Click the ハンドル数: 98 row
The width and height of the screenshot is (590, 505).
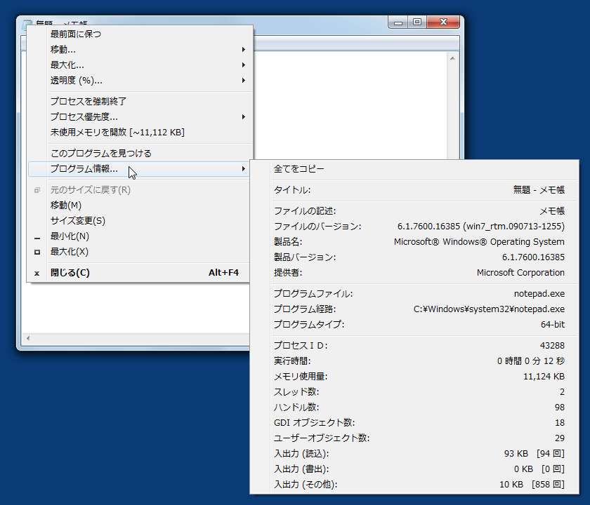click(414, 408)
